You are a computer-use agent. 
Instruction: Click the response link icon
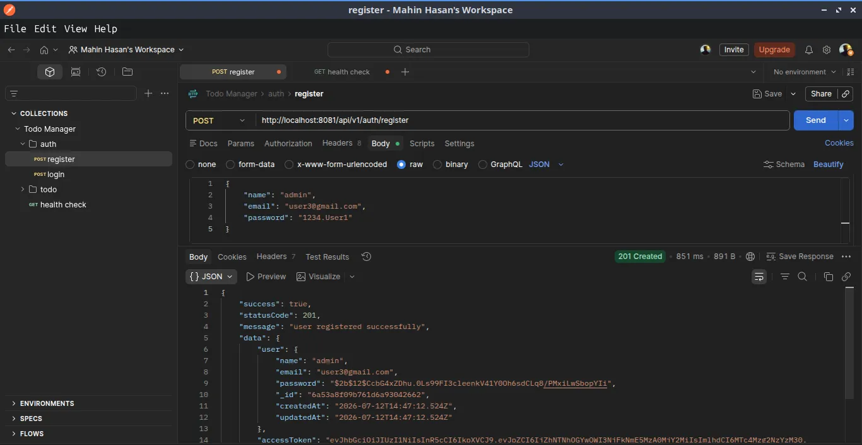(x=846, y=277)
